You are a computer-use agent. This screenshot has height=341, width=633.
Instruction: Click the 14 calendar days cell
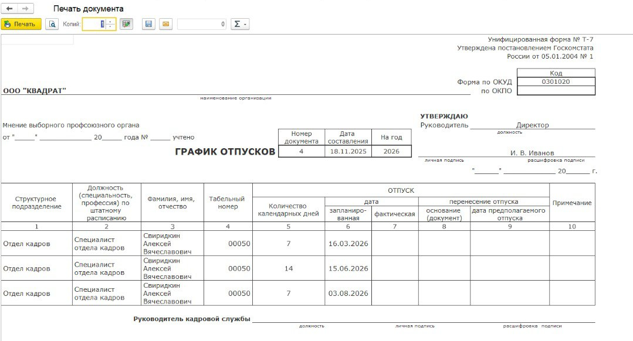[x=288, y=268]
